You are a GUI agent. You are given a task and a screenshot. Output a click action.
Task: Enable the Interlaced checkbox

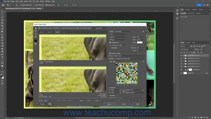tap(110, 48)
